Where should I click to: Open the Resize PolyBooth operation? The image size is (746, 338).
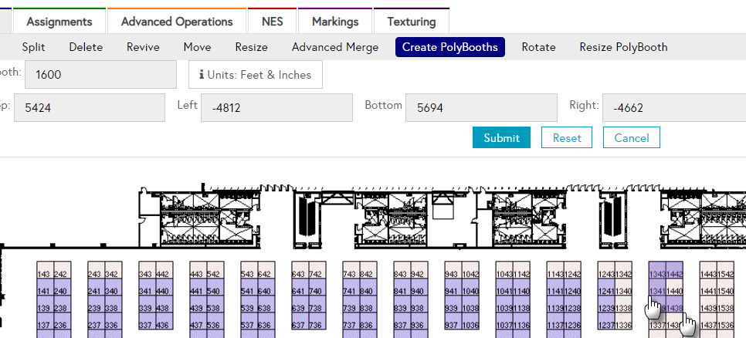(623, 47)
